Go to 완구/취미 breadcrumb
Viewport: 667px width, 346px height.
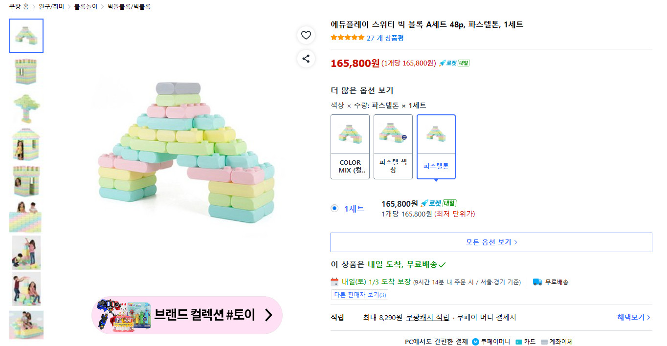51,7
